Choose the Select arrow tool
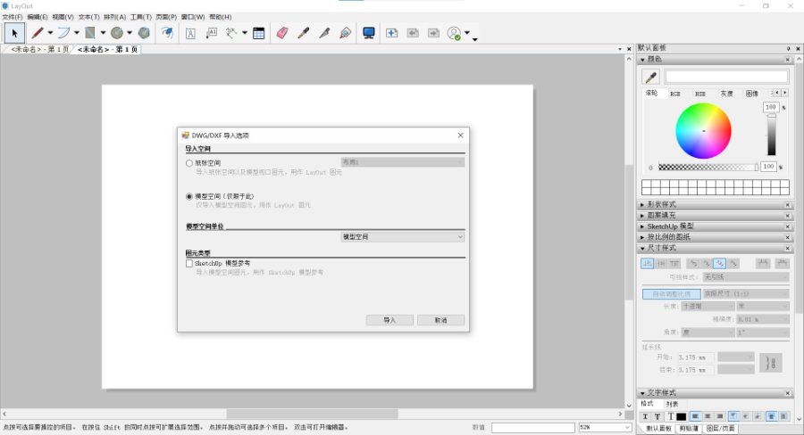Viewport: 804px width, 435px height. pos(14,33)
